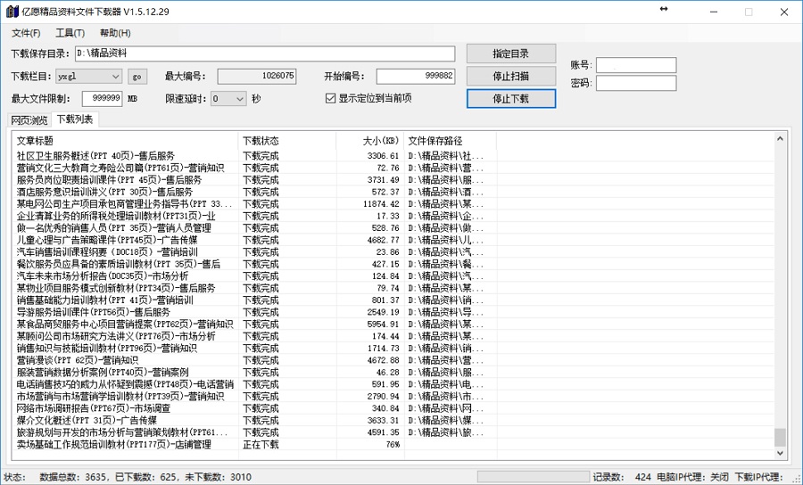Open the 帮助(H) menu
This screenshot has width=803, height=485.
(x=115, y=33)
